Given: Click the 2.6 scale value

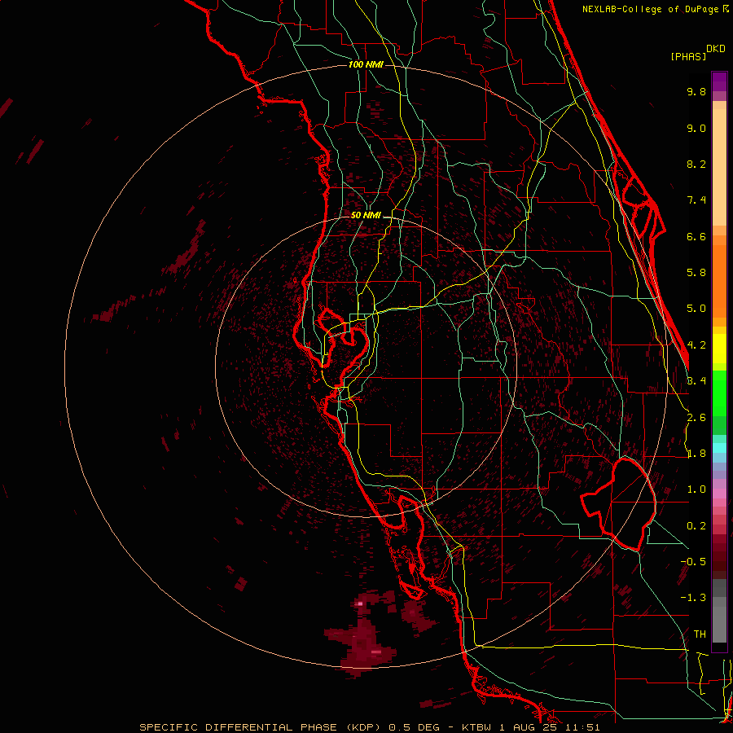Looking at the screenshot, I should point(696,418).
